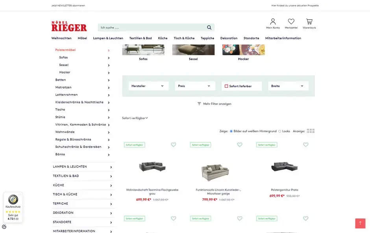Click the filter icon beside Mehr Filter anzeigen
The width and height of the screenshot is (370, 233).
point(199,104)
